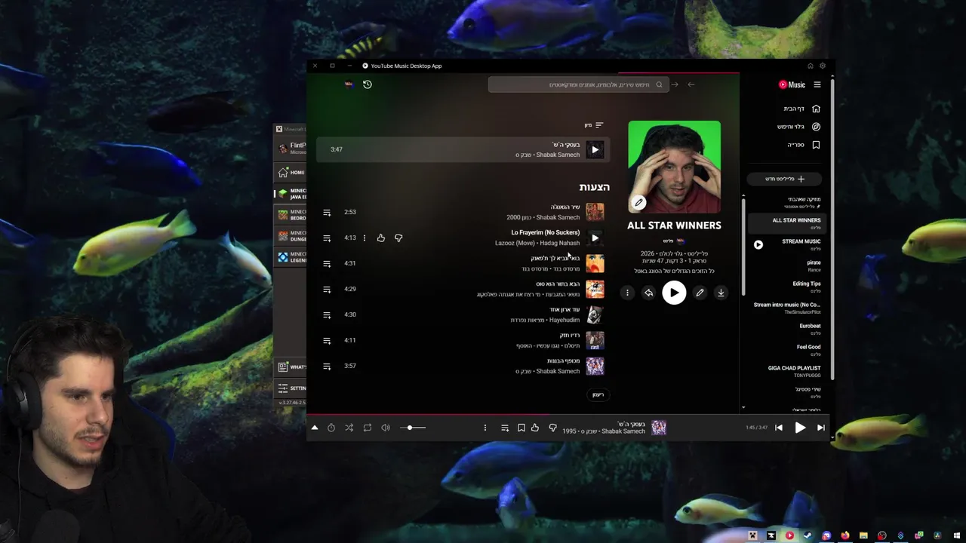The width and height of the screenshot is (966, 543).
Task: Expand the player with the up arrow
Action: tap(315, 428)
